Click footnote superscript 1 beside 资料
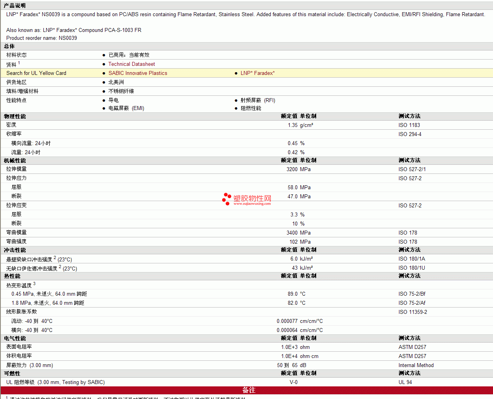The height and width of the screenshot is (399, 493). (x=19, y=63)
